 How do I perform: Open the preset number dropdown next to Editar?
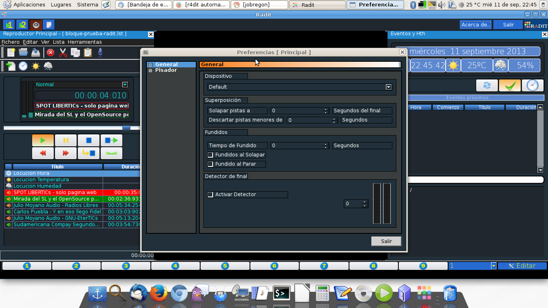point(493,265)
